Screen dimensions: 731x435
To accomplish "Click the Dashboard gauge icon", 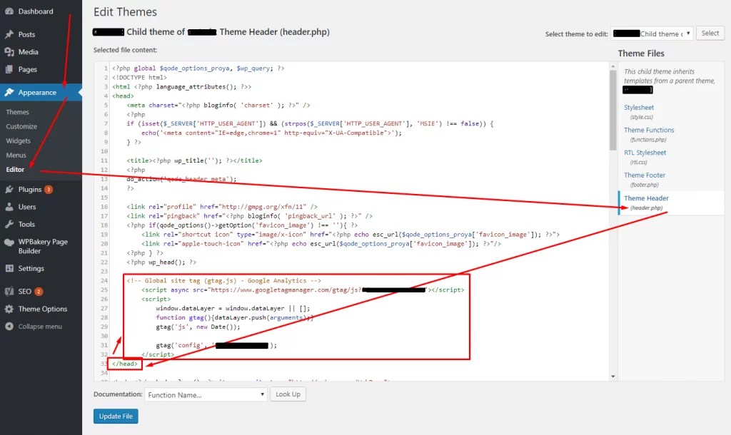I will (9, 11).
